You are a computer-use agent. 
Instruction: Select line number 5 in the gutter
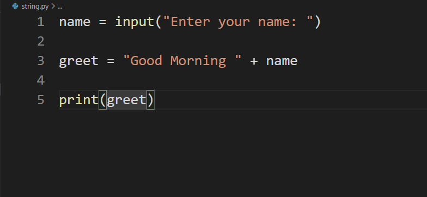(x=41, y=100)
